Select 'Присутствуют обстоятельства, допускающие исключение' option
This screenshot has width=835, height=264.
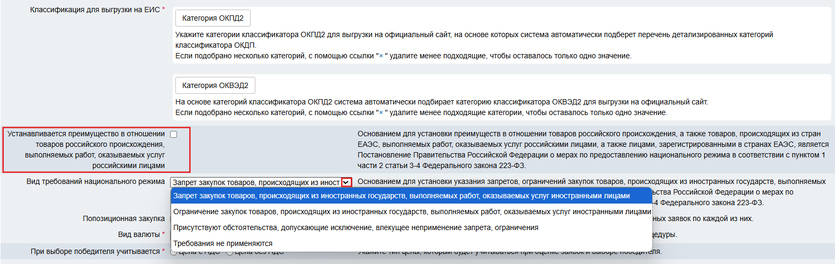tap(356, 228)
